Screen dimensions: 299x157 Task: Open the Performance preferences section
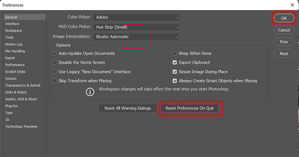(15, 65)
